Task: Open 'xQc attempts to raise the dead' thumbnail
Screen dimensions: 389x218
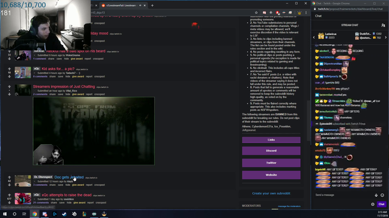Action: tap(23, 199)
